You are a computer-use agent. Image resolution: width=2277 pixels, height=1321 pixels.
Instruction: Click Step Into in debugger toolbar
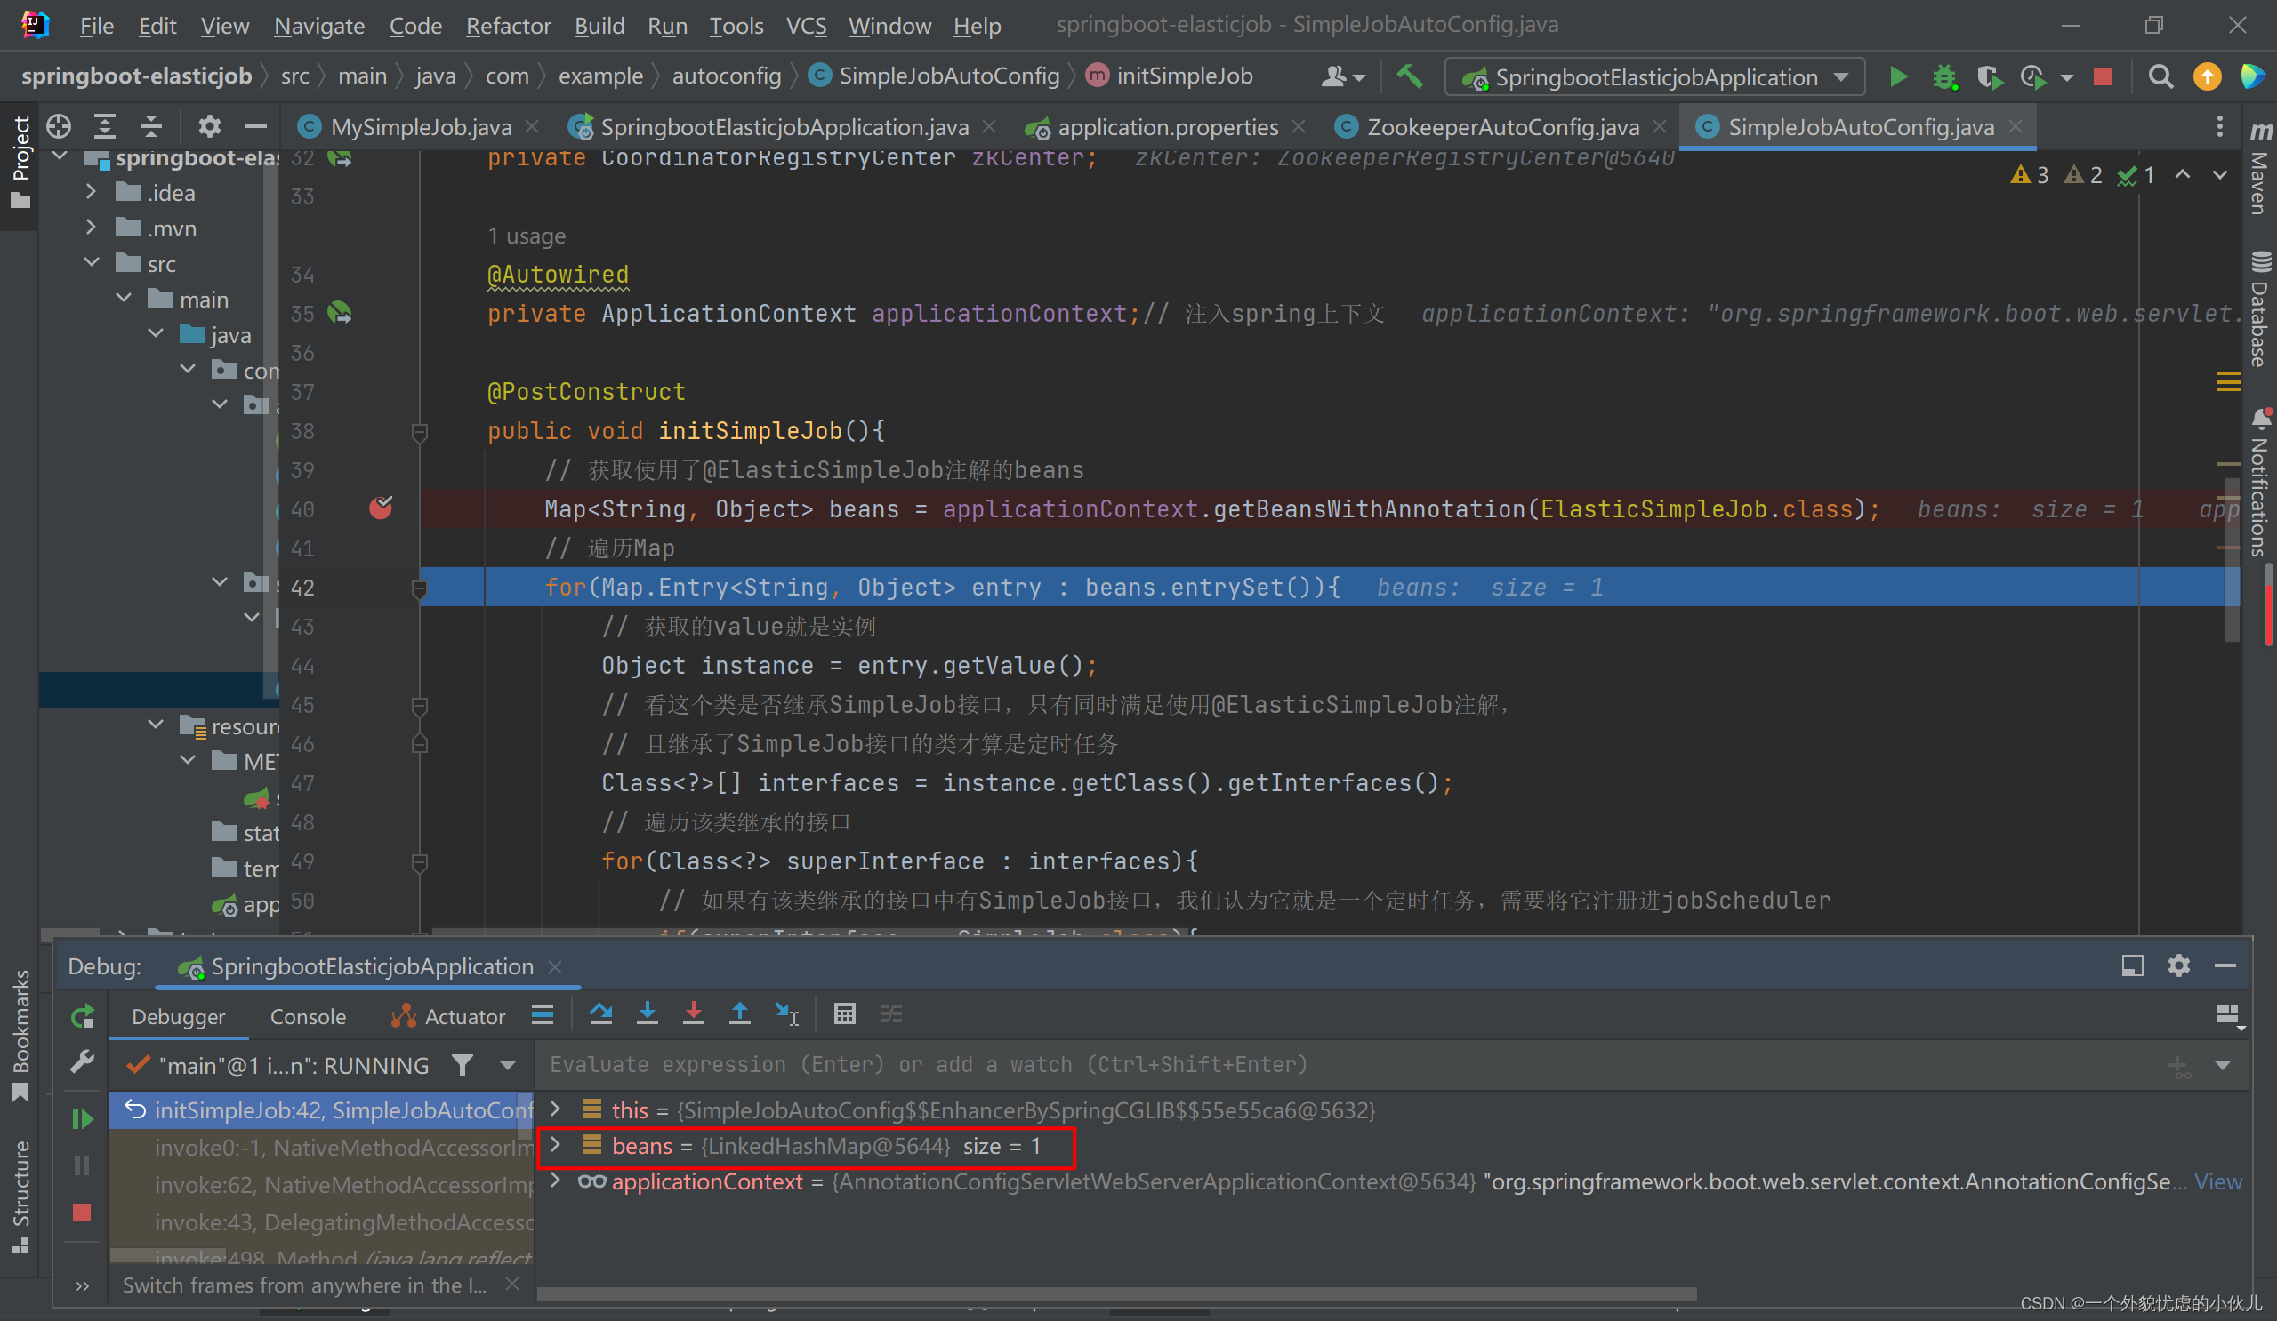647,1014
